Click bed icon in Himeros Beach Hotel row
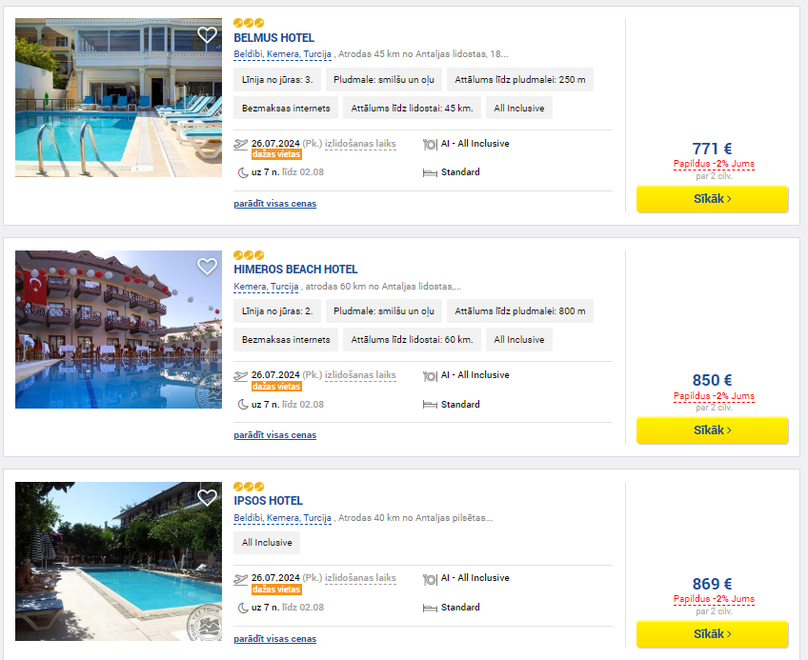The height and width of the screenshot is (660, 808). (x=430, y=405)
